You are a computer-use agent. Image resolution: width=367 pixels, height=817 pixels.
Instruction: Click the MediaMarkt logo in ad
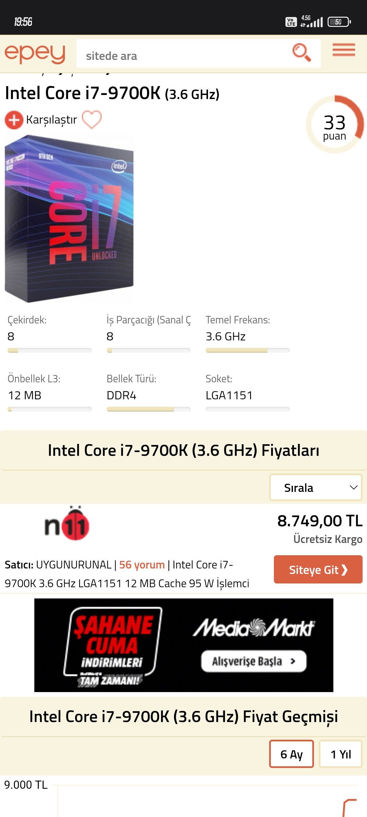click(x=254, y=628)
